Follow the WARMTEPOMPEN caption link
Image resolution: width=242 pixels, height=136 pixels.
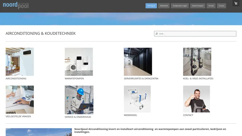[74, 79]
